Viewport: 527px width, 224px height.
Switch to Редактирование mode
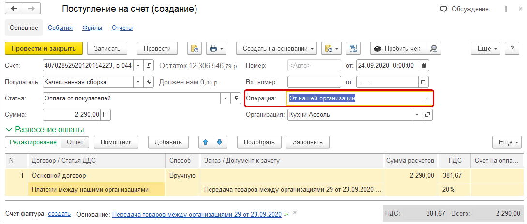(x=33, y=142)
